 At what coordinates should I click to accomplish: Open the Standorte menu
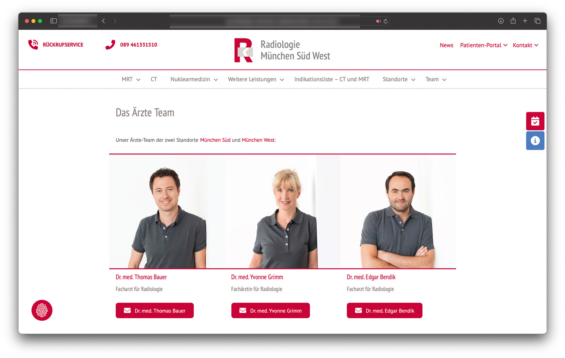pyautogui.click(x=399, y=79)
